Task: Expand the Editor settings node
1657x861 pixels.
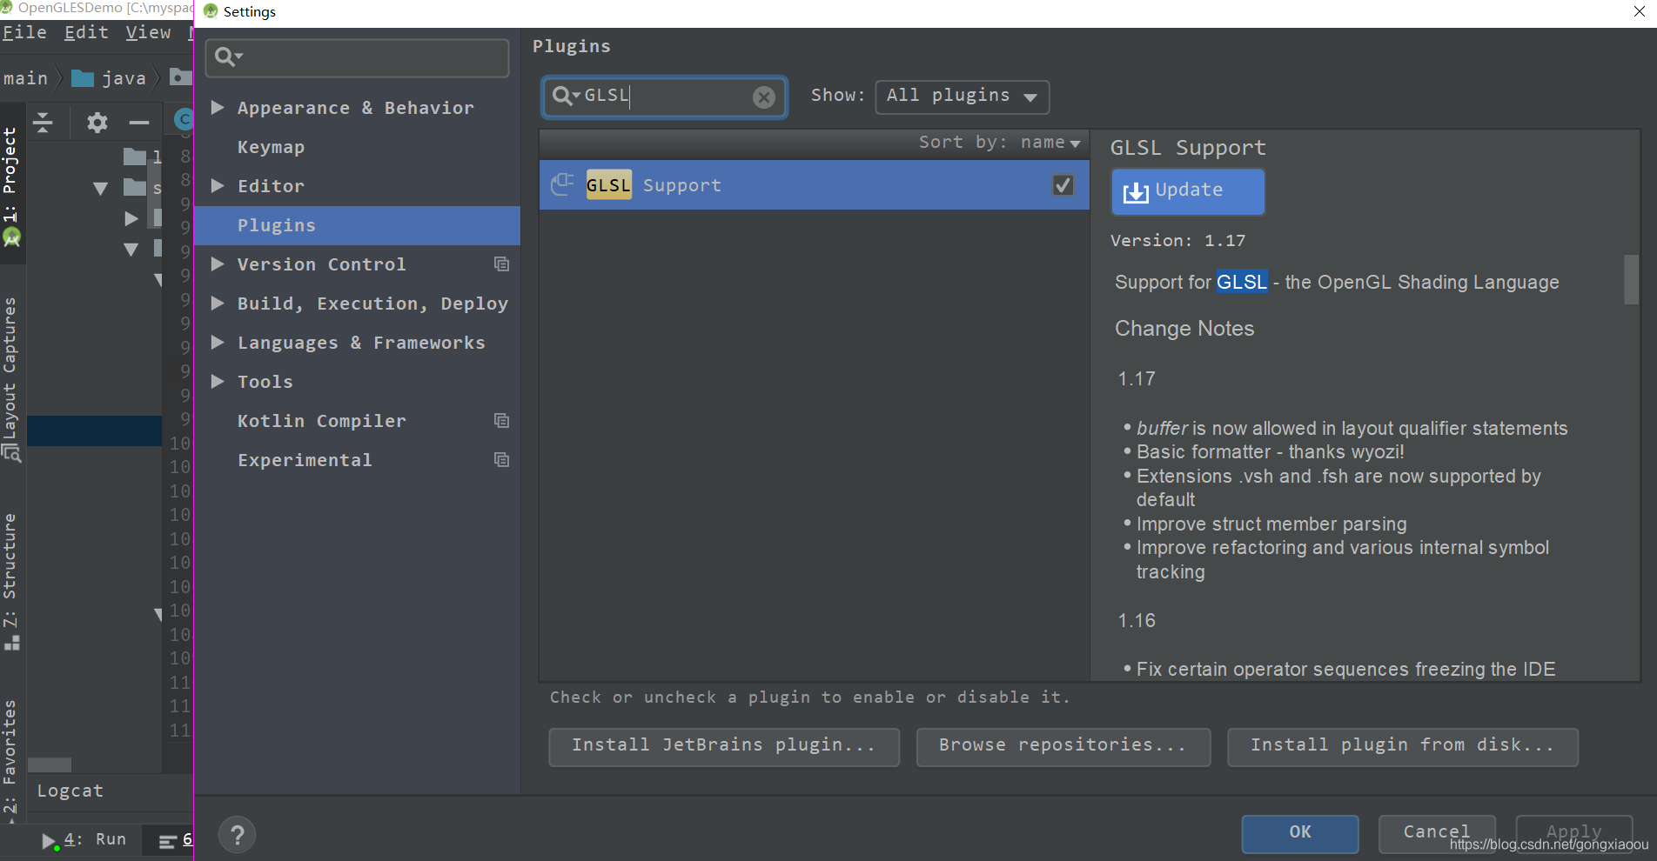Action: tap(218, 186)
